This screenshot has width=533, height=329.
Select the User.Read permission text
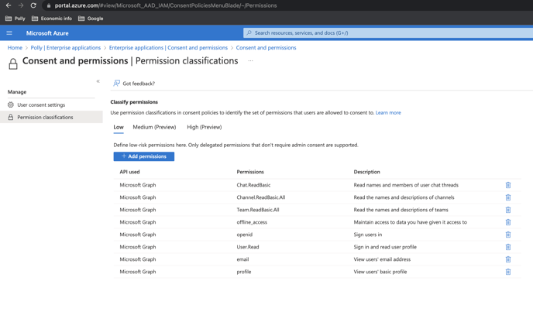click(x=248, y=247)
